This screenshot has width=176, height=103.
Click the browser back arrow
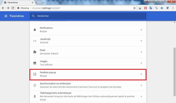point(3,8)
